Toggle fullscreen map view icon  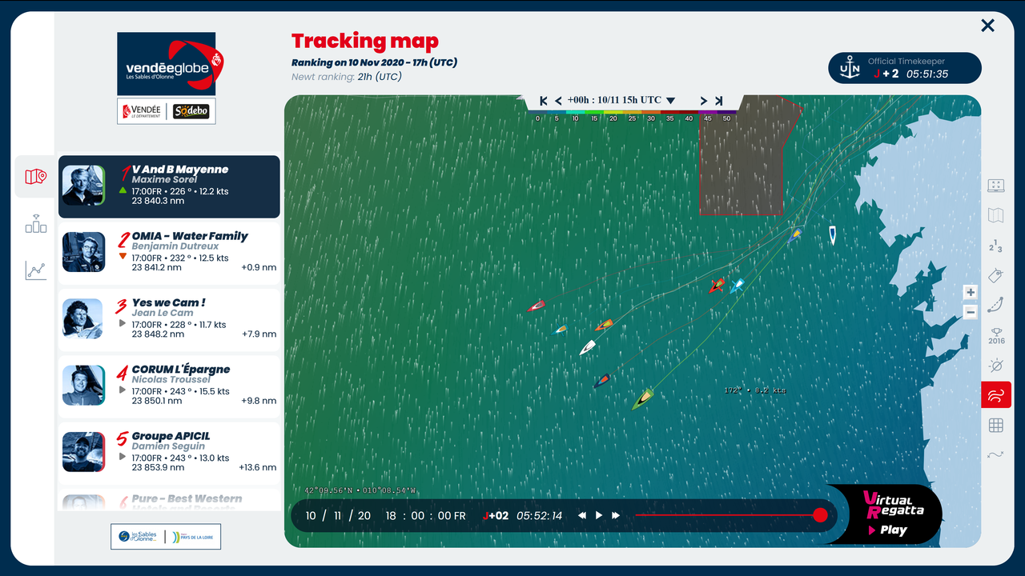(x=996, y=186)
